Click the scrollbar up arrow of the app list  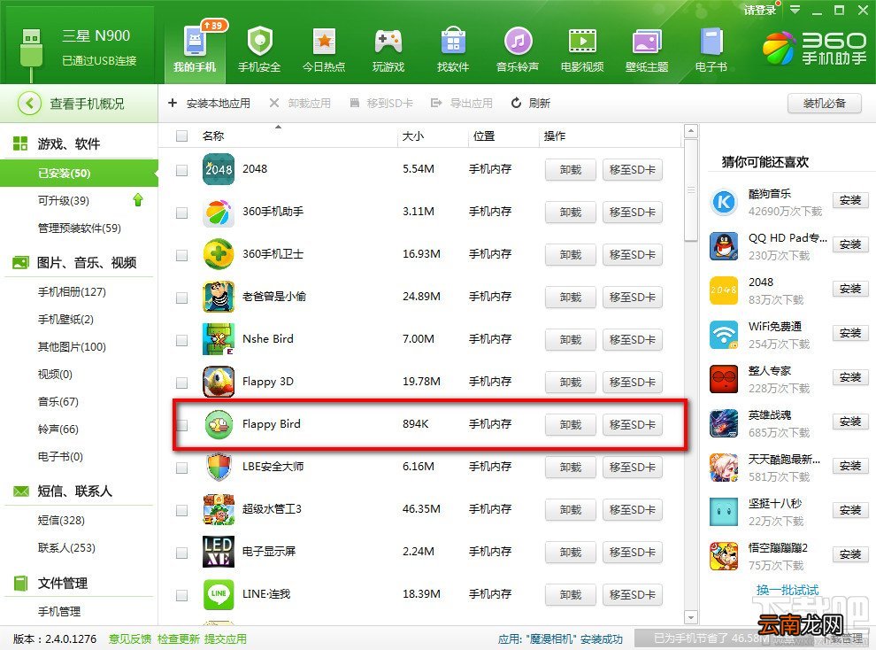691,131
